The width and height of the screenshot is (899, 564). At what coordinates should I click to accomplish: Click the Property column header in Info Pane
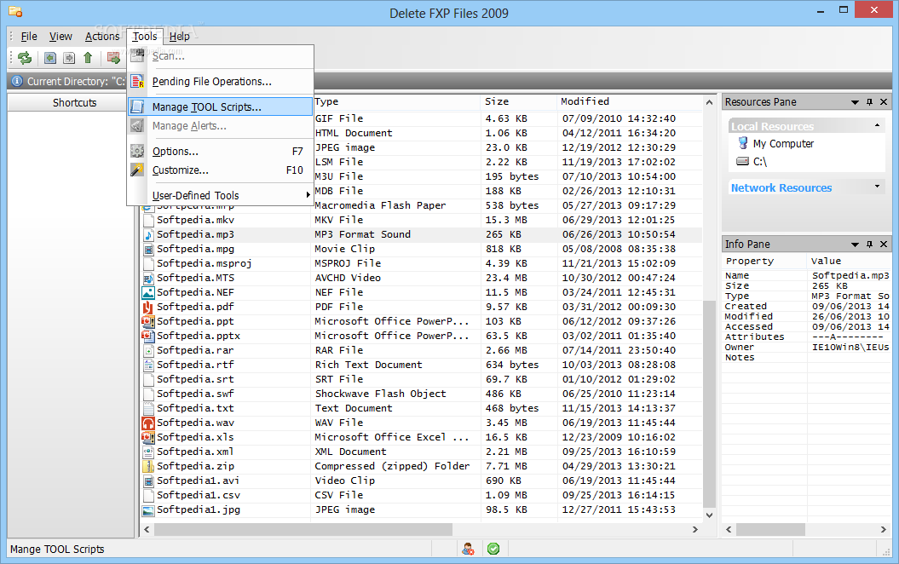click(764, 261)
